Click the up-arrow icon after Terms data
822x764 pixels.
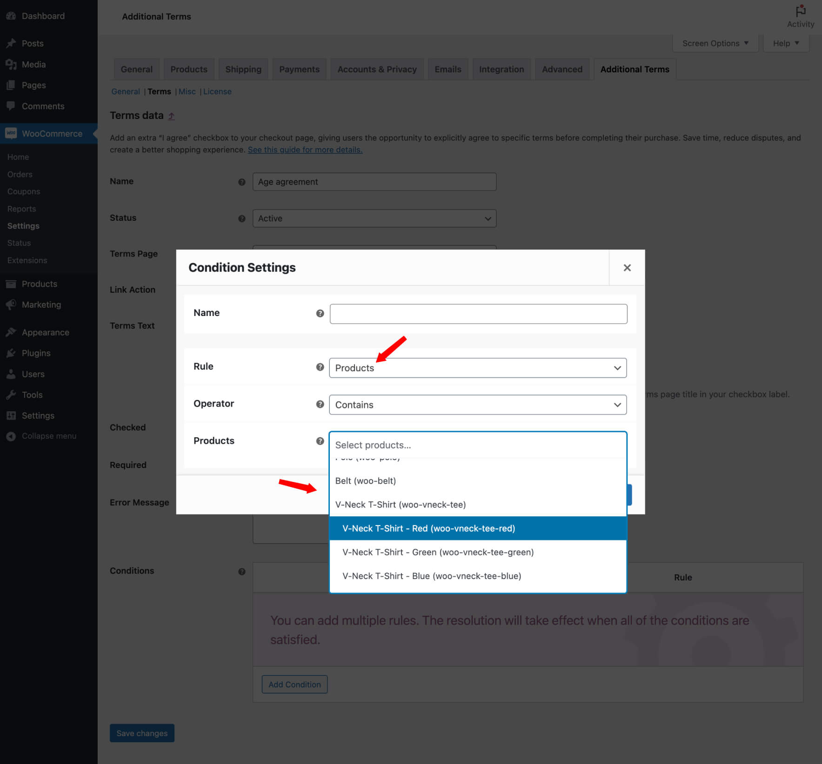[x=171, y=116]
